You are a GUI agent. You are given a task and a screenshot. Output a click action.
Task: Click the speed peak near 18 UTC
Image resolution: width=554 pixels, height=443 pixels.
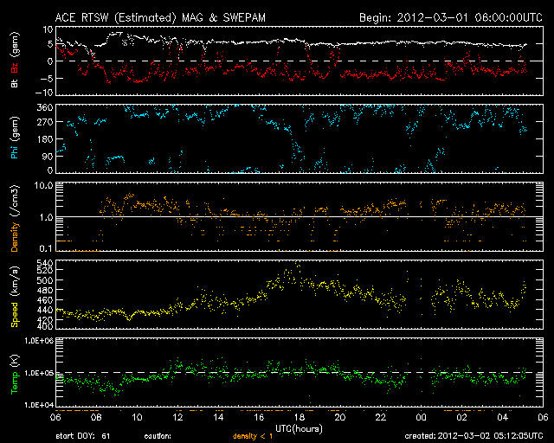pos(297,264)
